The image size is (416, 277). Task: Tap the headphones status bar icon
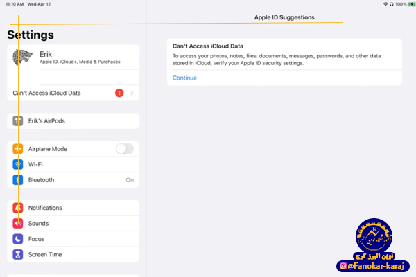[391, 4]
